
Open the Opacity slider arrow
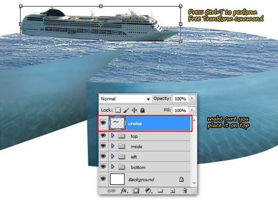click(x=192, y=99)
